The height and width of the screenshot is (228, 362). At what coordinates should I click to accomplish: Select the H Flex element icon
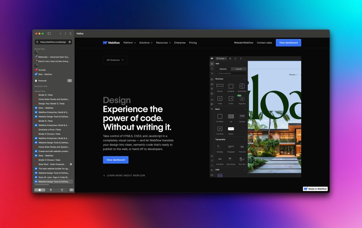[x=231, y=98]
